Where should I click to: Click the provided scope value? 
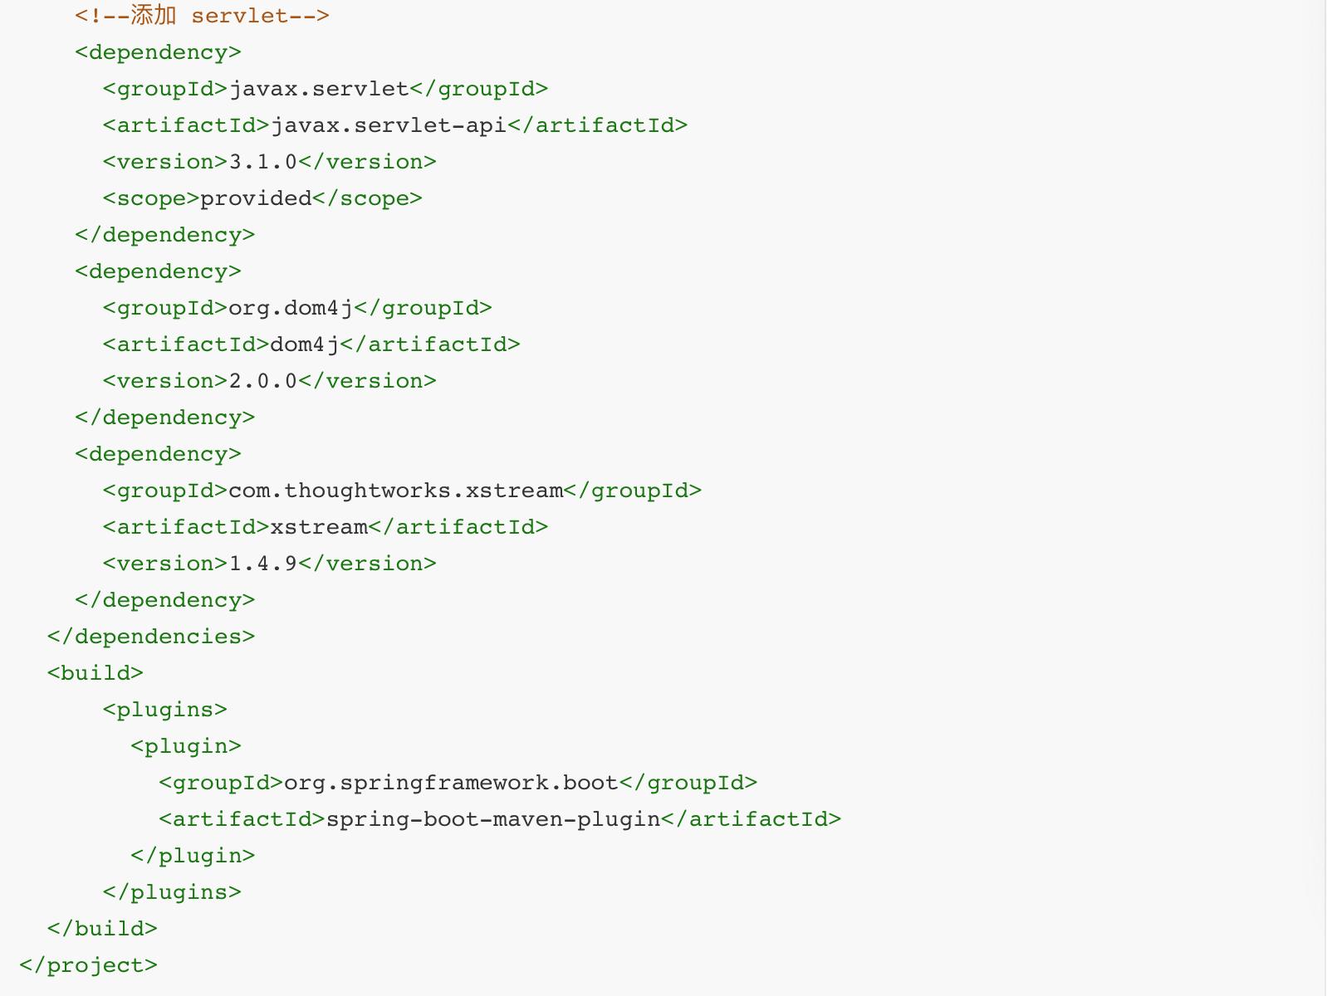tap(256, 198)
